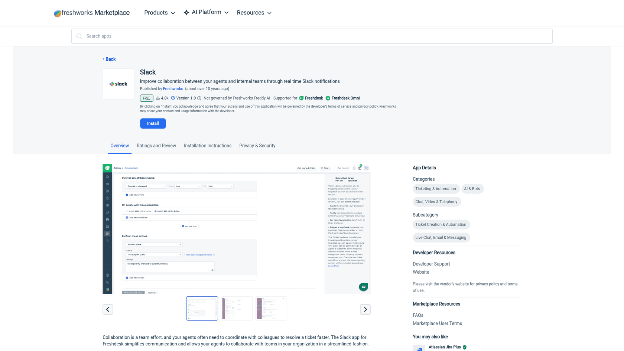Click the main Slack automation screenshot
Viewport: 624px width, 351px height.
[x=237, y=229]
